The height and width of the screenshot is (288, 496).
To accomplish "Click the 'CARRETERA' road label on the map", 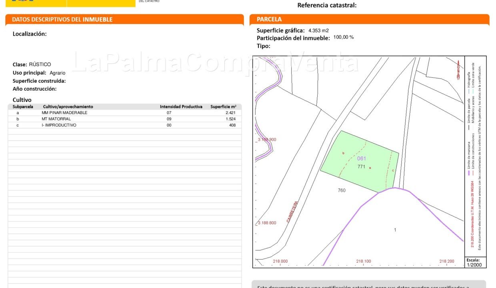I will (292, 212).
